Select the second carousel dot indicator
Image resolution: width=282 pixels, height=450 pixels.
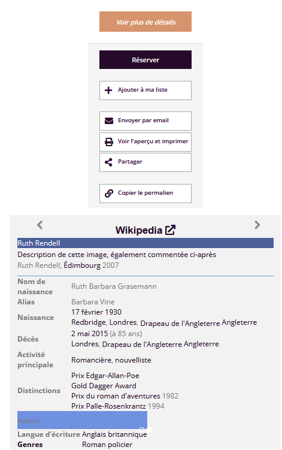[149, 430]
